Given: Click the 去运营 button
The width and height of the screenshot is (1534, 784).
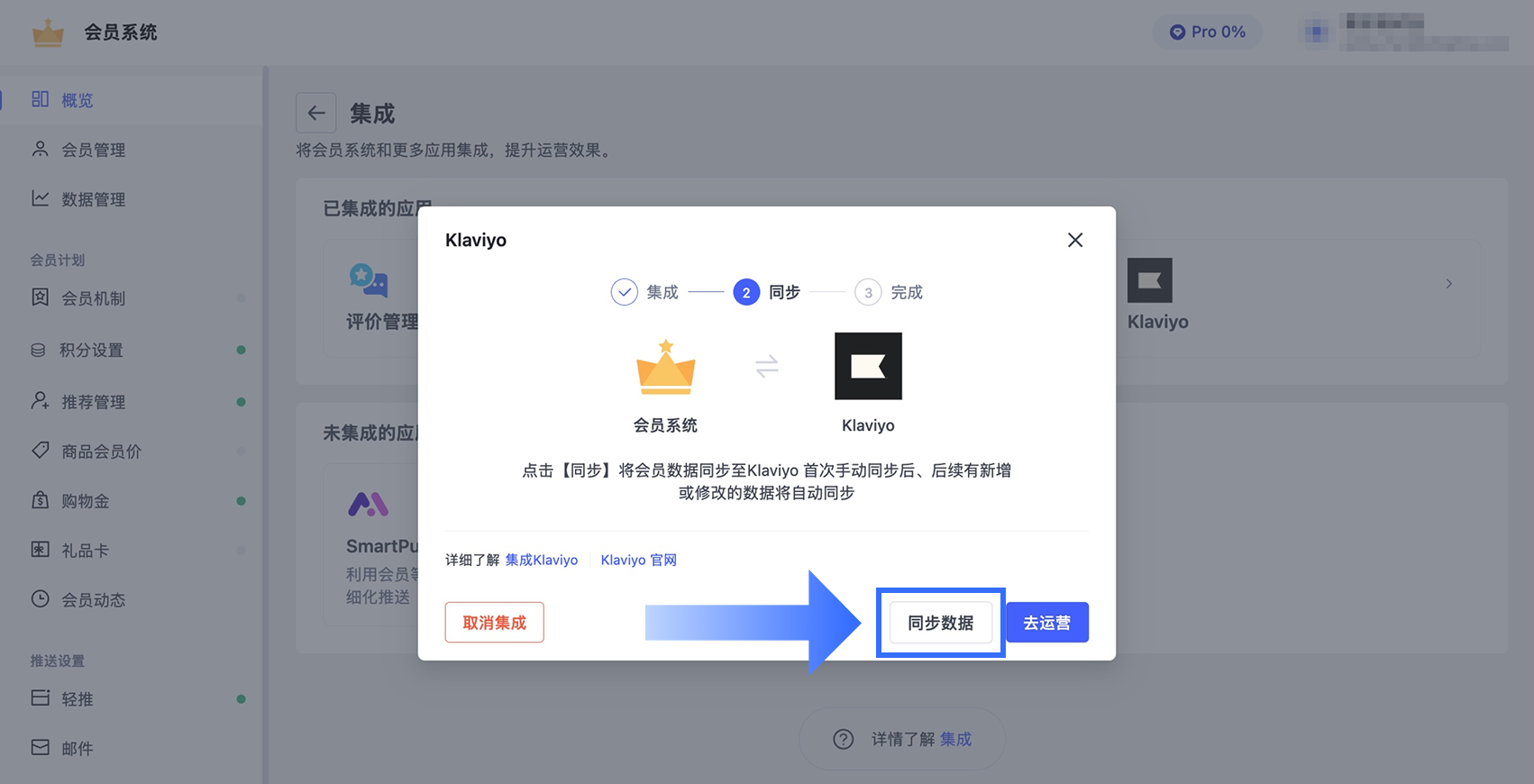Looking at the screenshot, I should tap(1047, 623).
